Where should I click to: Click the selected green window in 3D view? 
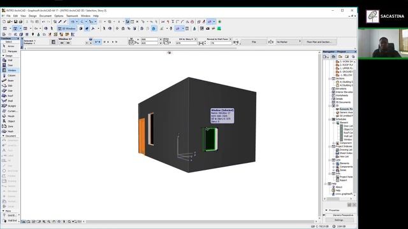click(x=210, y=139)
